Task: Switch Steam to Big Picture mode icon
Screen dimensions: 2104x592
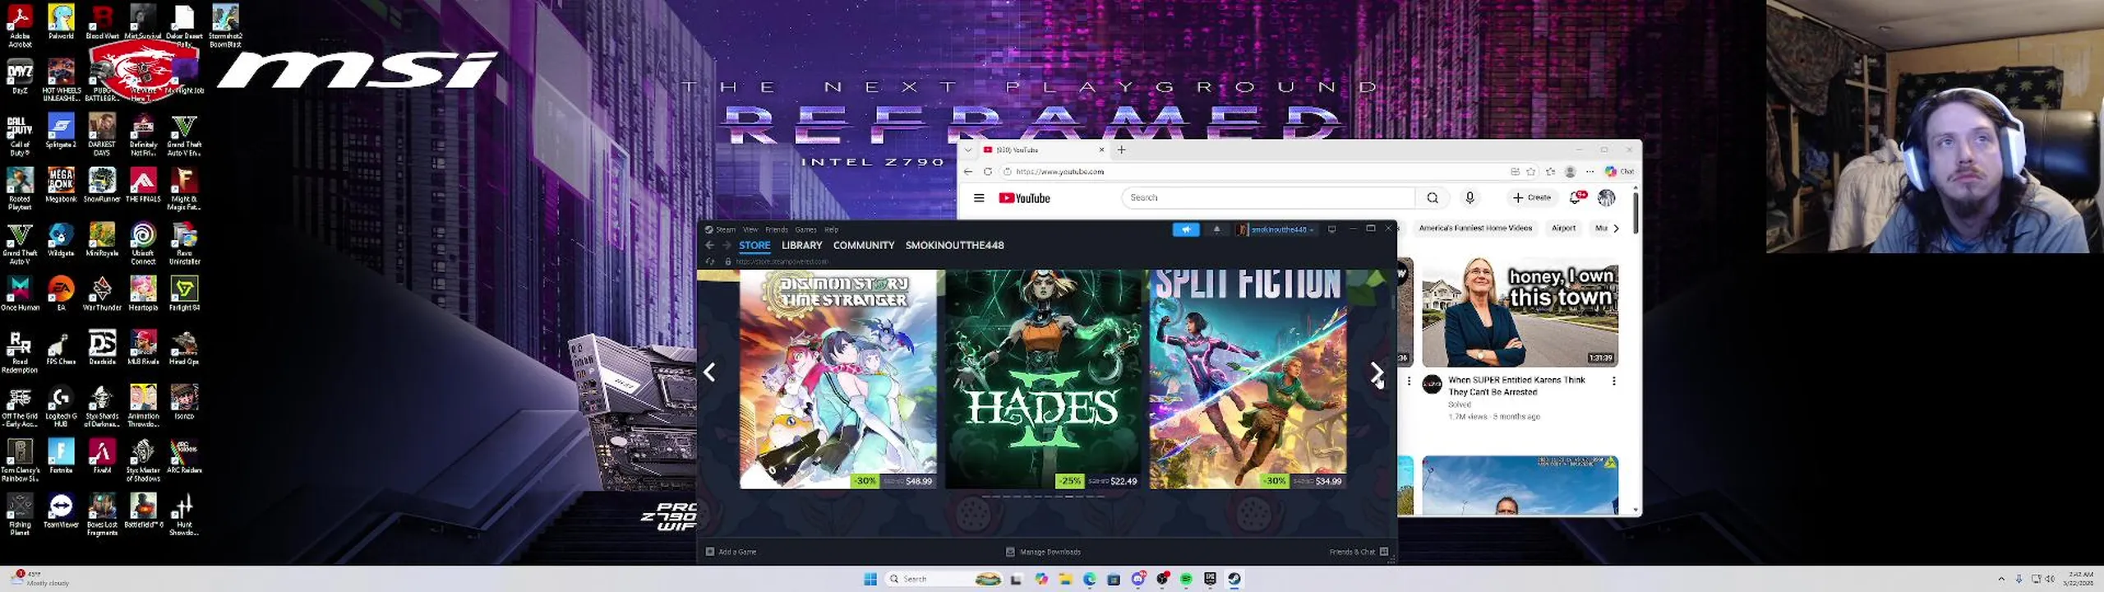Action: pos(1332,229)
